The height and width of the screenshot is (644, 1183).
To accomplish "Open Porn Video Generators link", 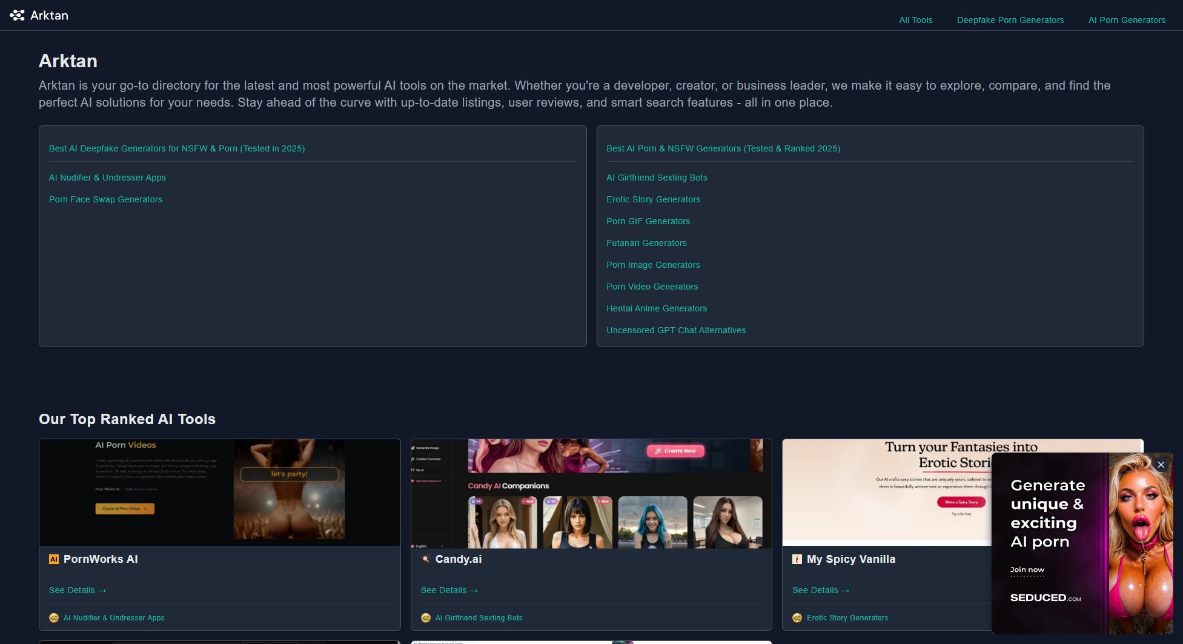I will pyautogui.click(x=652, y=287).
